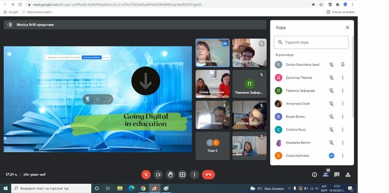Open Microsoft Edge from taskbar
The width and height of the screenshot is (389, 193).
[x=131, y=188]
